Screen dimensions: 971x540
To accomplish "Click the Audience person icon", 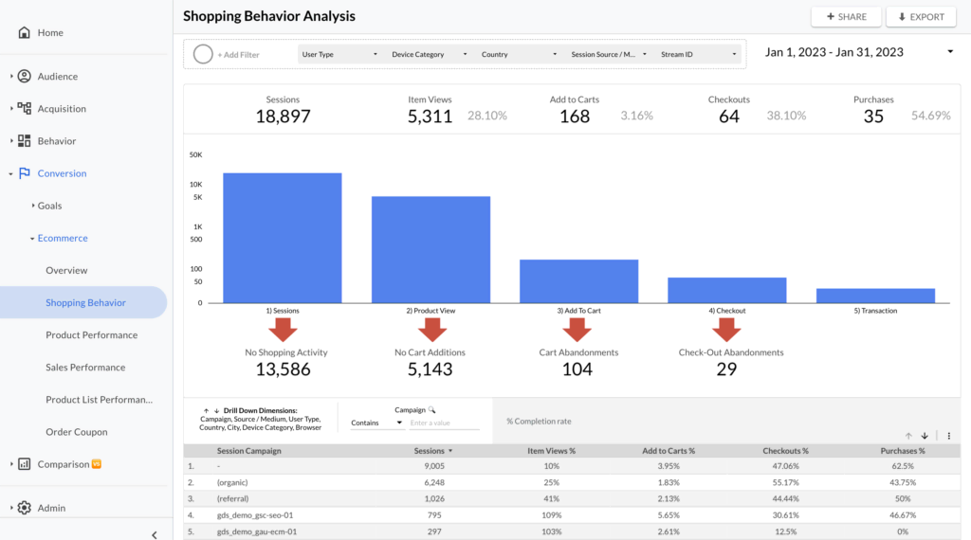I will pyautogui.click(x=25, y=77).
